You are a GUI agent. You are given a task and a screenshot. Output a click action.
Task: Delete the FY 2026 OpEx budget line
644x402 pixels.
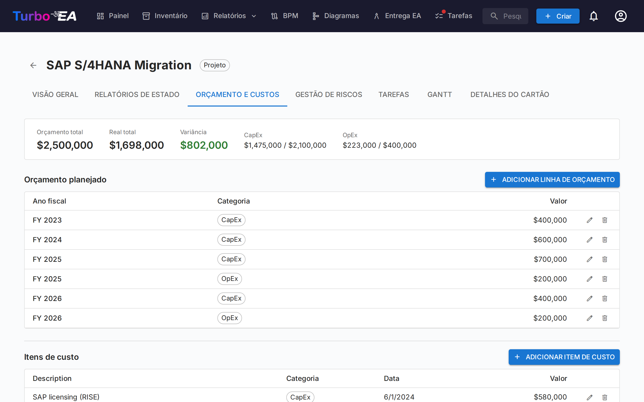click(x=605, y=318)
